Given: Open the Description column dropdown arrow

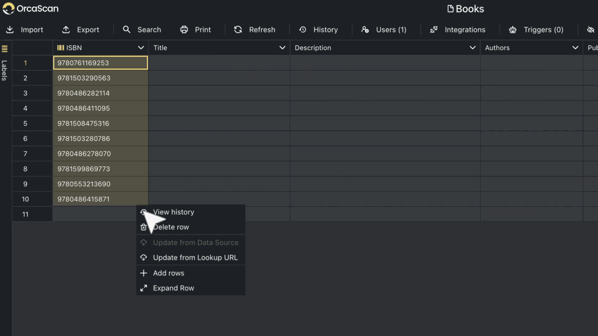Looking at the screenshot, I should click(x=472, y=48).
